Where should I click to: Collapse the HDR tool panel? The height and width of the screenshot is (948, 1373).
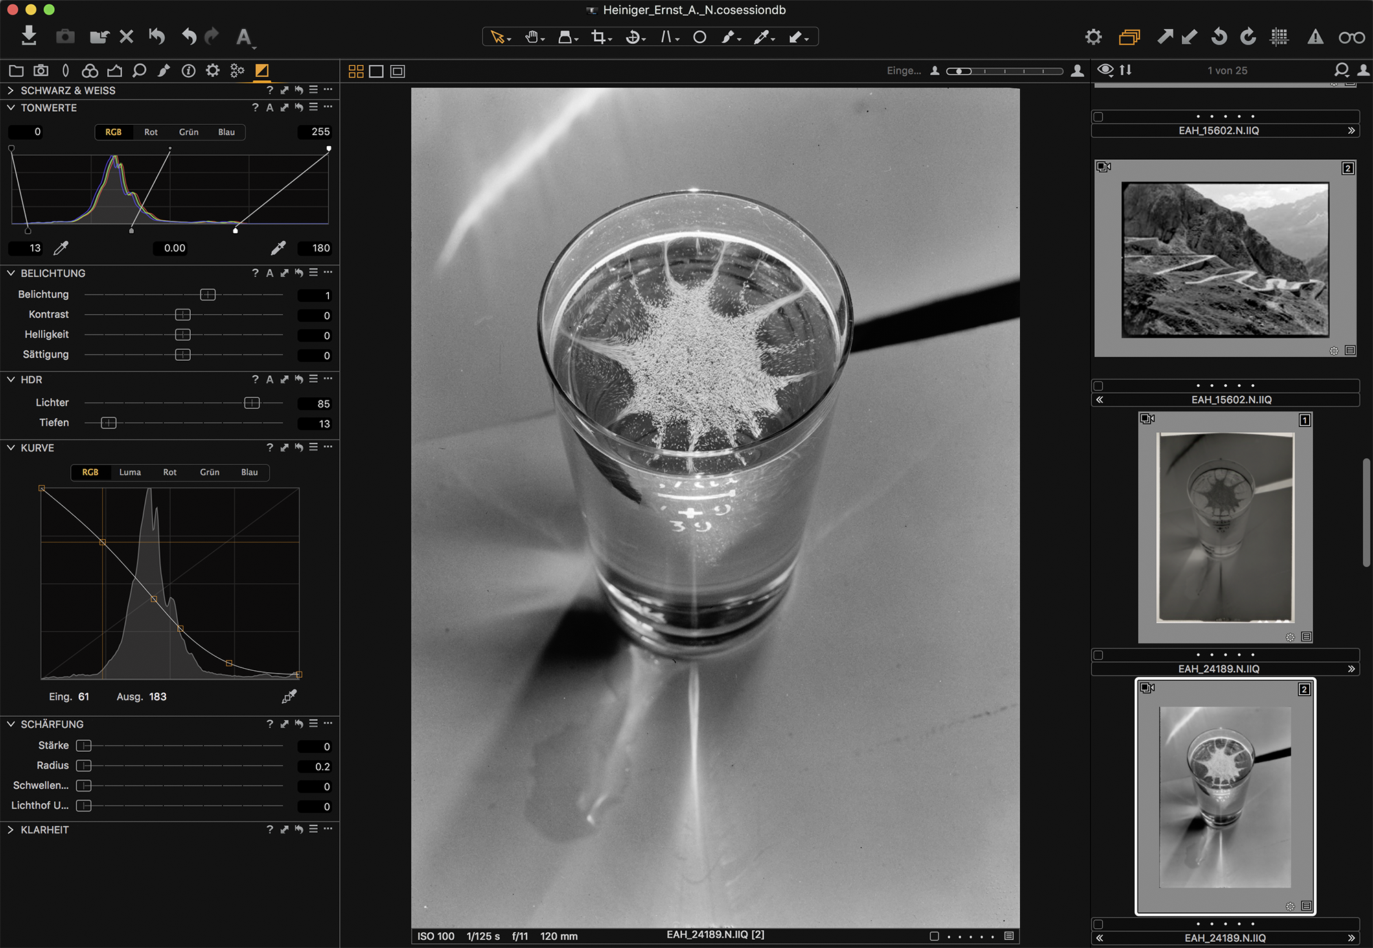tap(11, 379)
